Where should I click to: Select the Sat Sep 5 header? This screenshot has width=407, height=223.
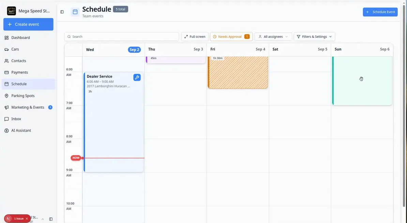pos(300,49)
